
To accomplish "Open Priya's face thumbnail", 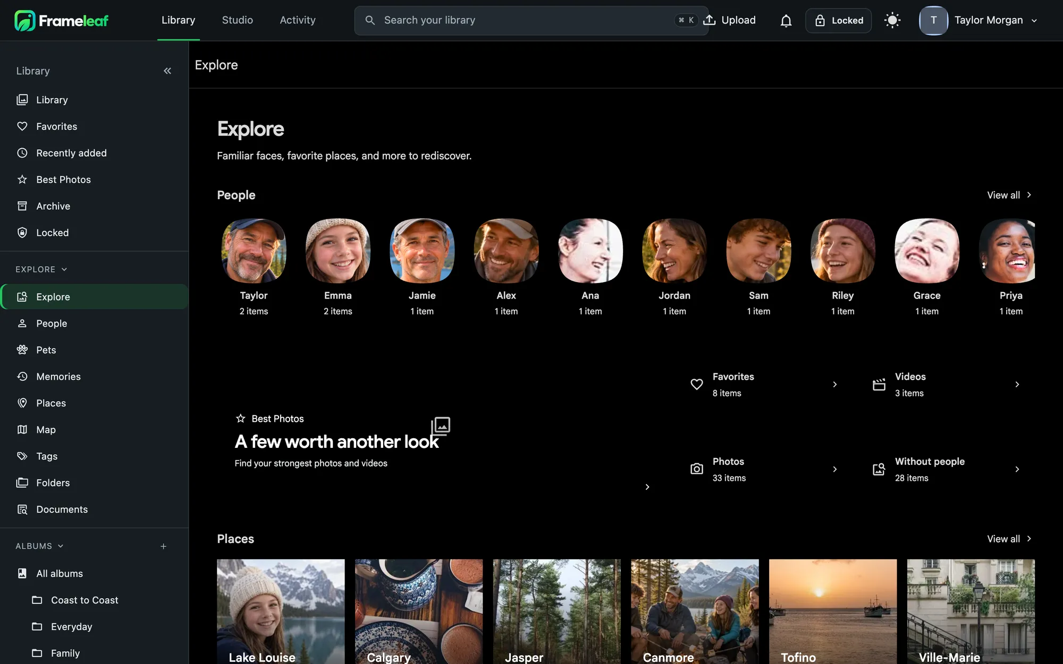I will coord(1007,251).
